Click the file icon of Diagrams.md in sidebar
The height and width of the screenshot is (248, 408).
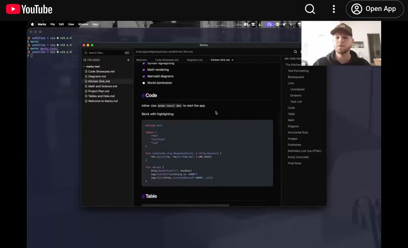pyautogui.click(x=86, y=76)
